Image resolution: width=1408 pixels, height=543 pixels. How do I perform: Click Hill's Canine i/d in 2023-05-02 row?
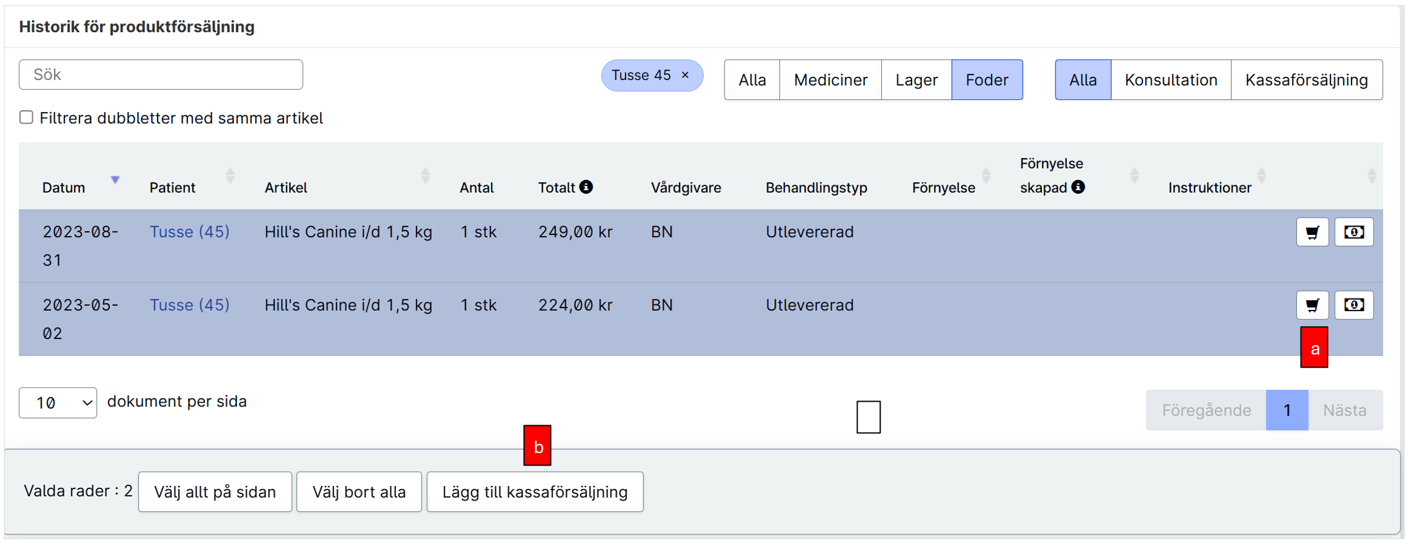click(x=348, y=305)
